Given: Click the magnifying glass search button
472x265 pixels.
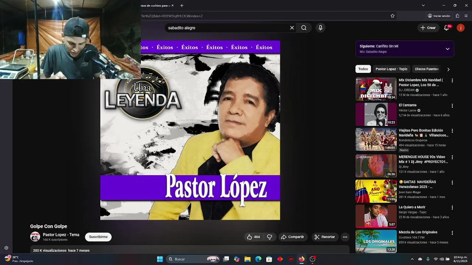Looking at the screenshot, I should [x=304, y=28].
